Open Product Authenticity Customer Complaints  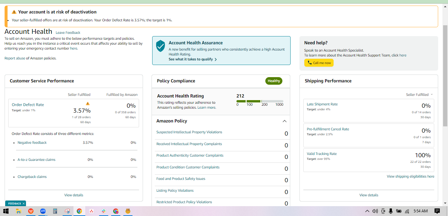pyautogui.click(x=190, y=155)
